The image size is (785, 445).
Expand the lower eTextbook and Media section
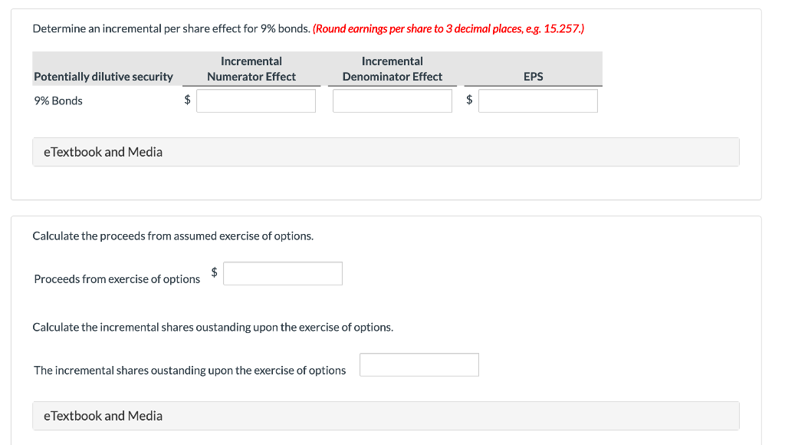(x=386, y=416)
